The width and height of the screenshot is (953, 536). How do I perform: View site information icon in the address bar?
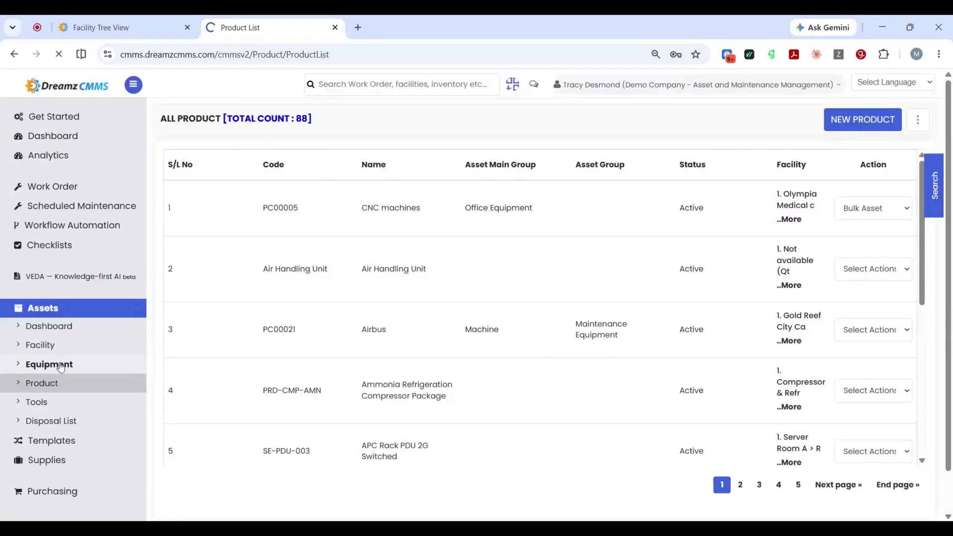click(x=108, y=54)
